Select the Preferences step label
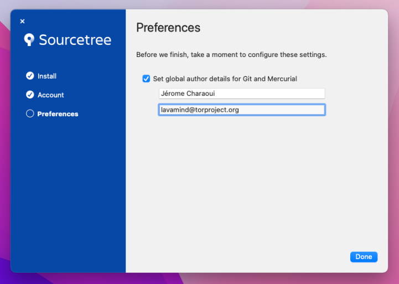Image resolution: width=399 pixels, height=284 pixels. [58, 113]
